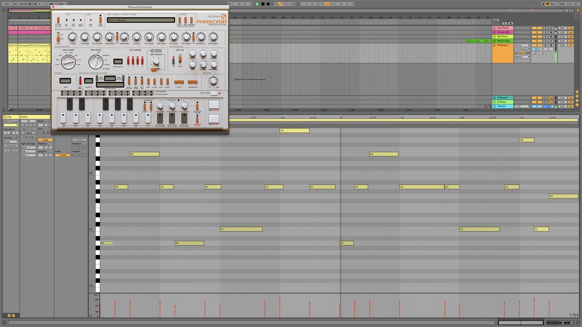
Task: Load next Phoscyon preset with Next
Action: [185, 19]
